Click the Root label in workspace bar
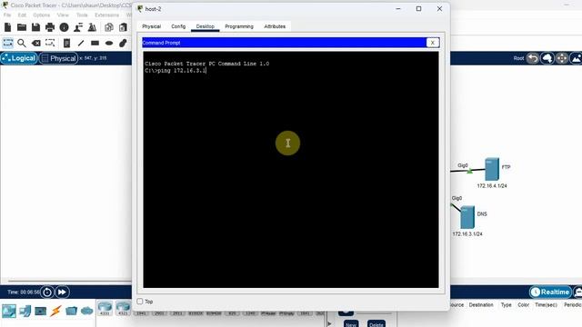The width and height of the screenshot is (582, 327). tap(518, 58)
